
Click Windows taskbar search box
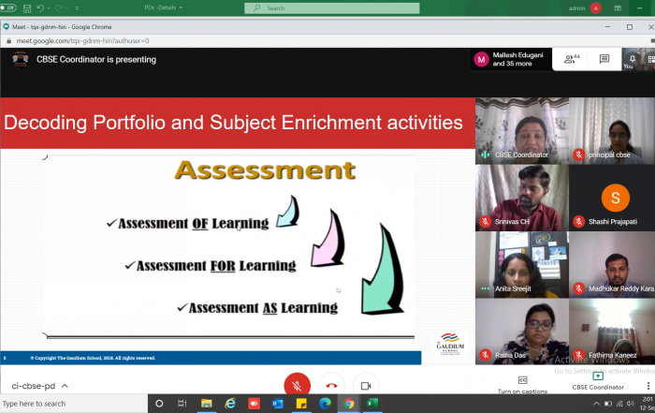(74, 404)
